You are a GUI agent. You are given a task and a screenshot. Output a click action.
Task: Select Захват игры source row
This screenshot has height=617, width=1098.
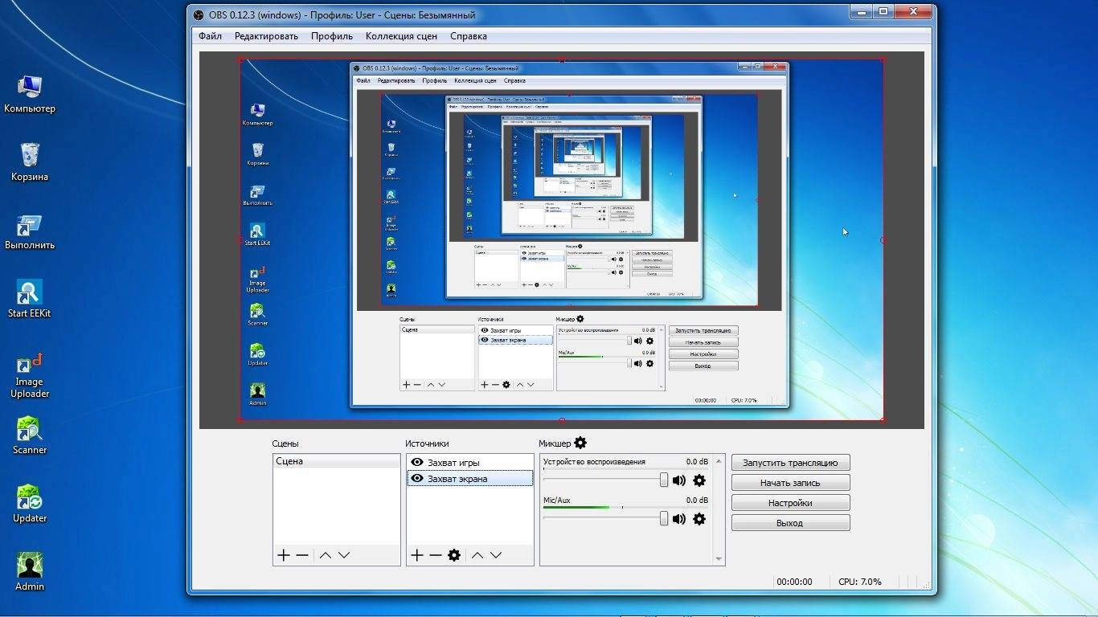click(469, 463)
